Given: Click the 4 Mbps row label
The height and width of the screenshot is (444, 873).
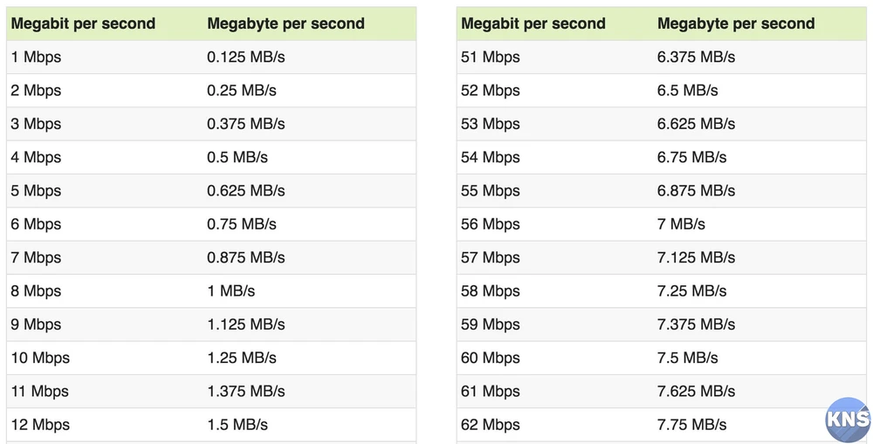Looking at the screenshot, I should point(36,158).
